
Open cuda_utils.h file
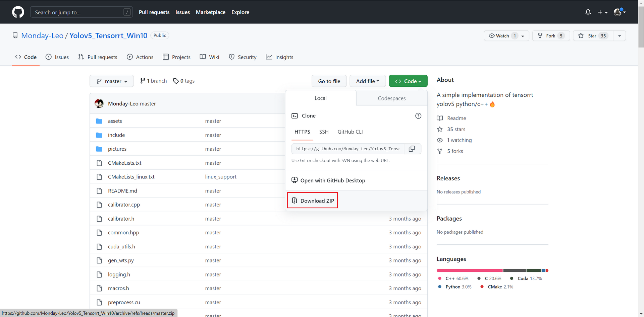(x=121, y=247)
